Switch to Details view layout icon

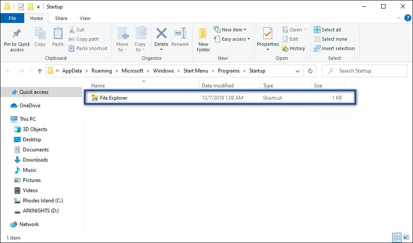pyautogui.click(x=397, y=237)
